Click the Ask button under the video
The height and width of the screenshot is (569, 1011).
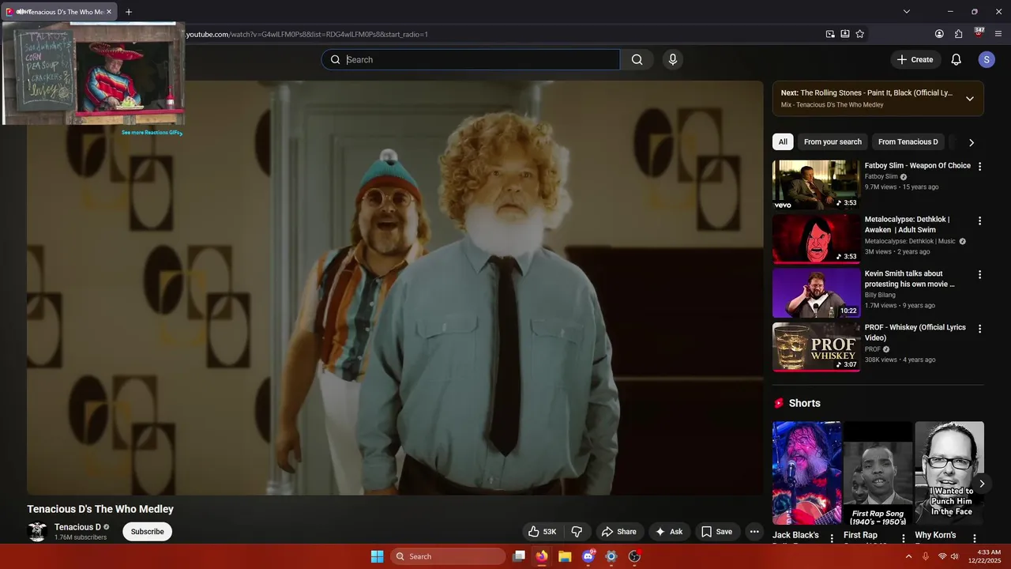[x=668, y=532]
